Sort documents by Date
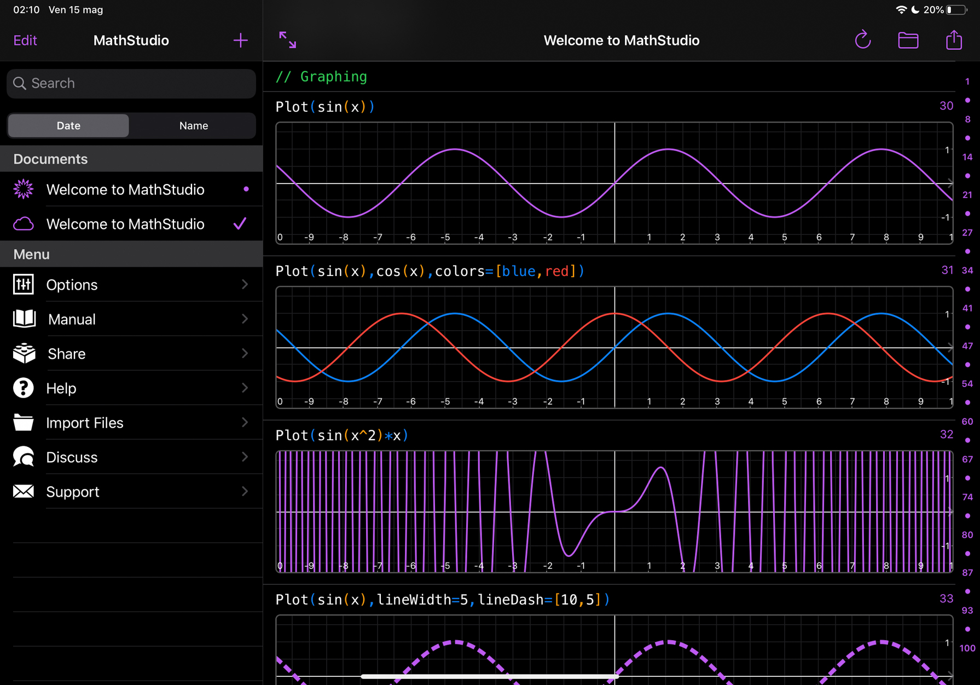This screenshot has height=685, width=980. point(68,126)
